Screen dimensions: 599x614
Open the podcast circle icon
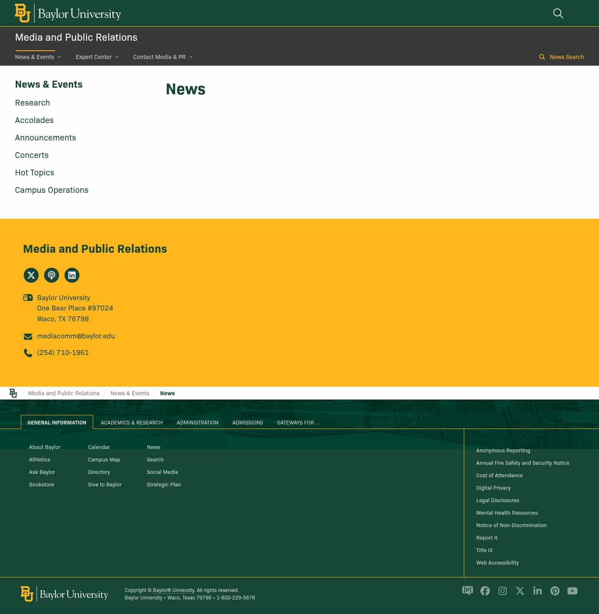(52, 275)
